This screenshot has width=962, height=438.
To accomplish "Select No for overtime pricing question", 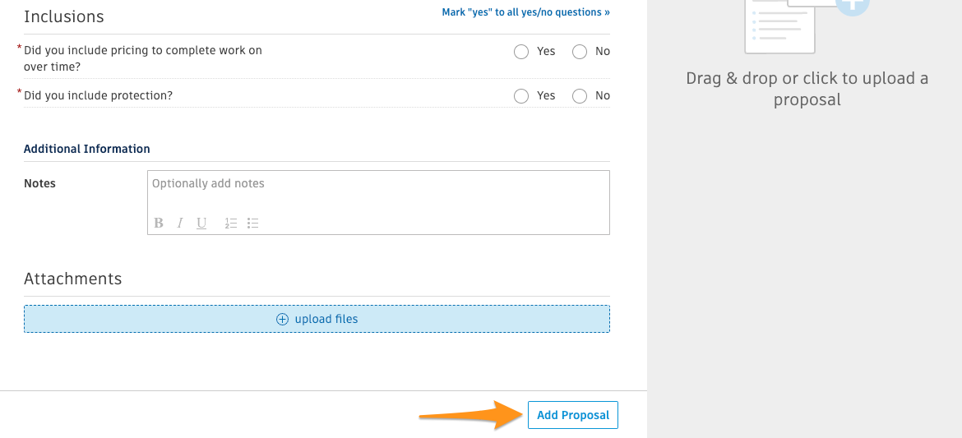I will pos(580,52).
